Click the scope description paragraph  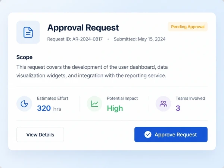click(92, 71)
